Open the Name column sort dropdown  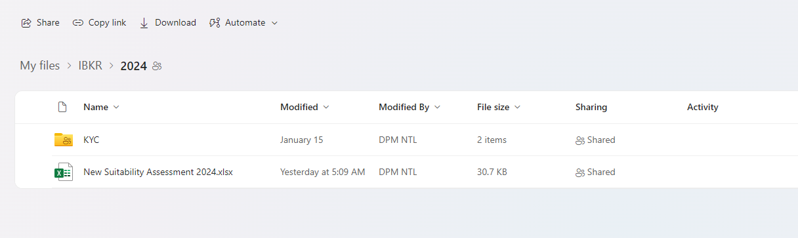116,107
